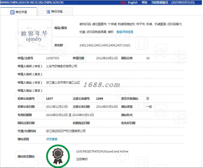Switch to the 商标流程 tab
Viewport: 203px width, 168px height.
[55, 12]
